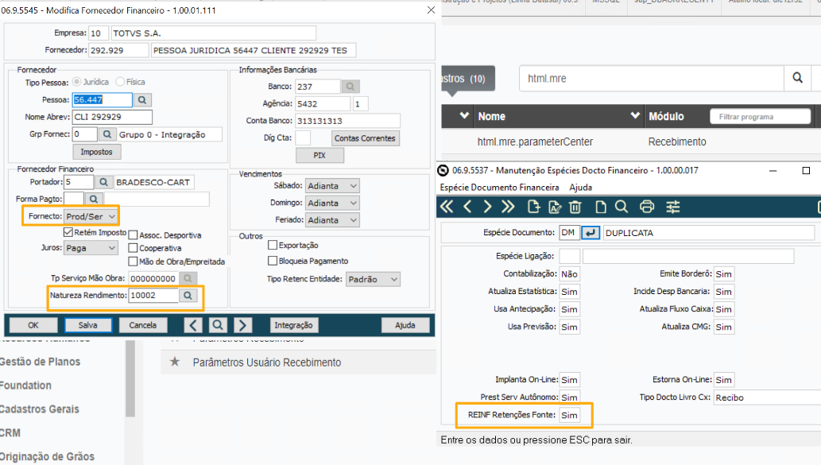Viewport: 821px width, 465px height.
Task: Check the Assoc. Desportiva checkbox
Action: point(133,235)
